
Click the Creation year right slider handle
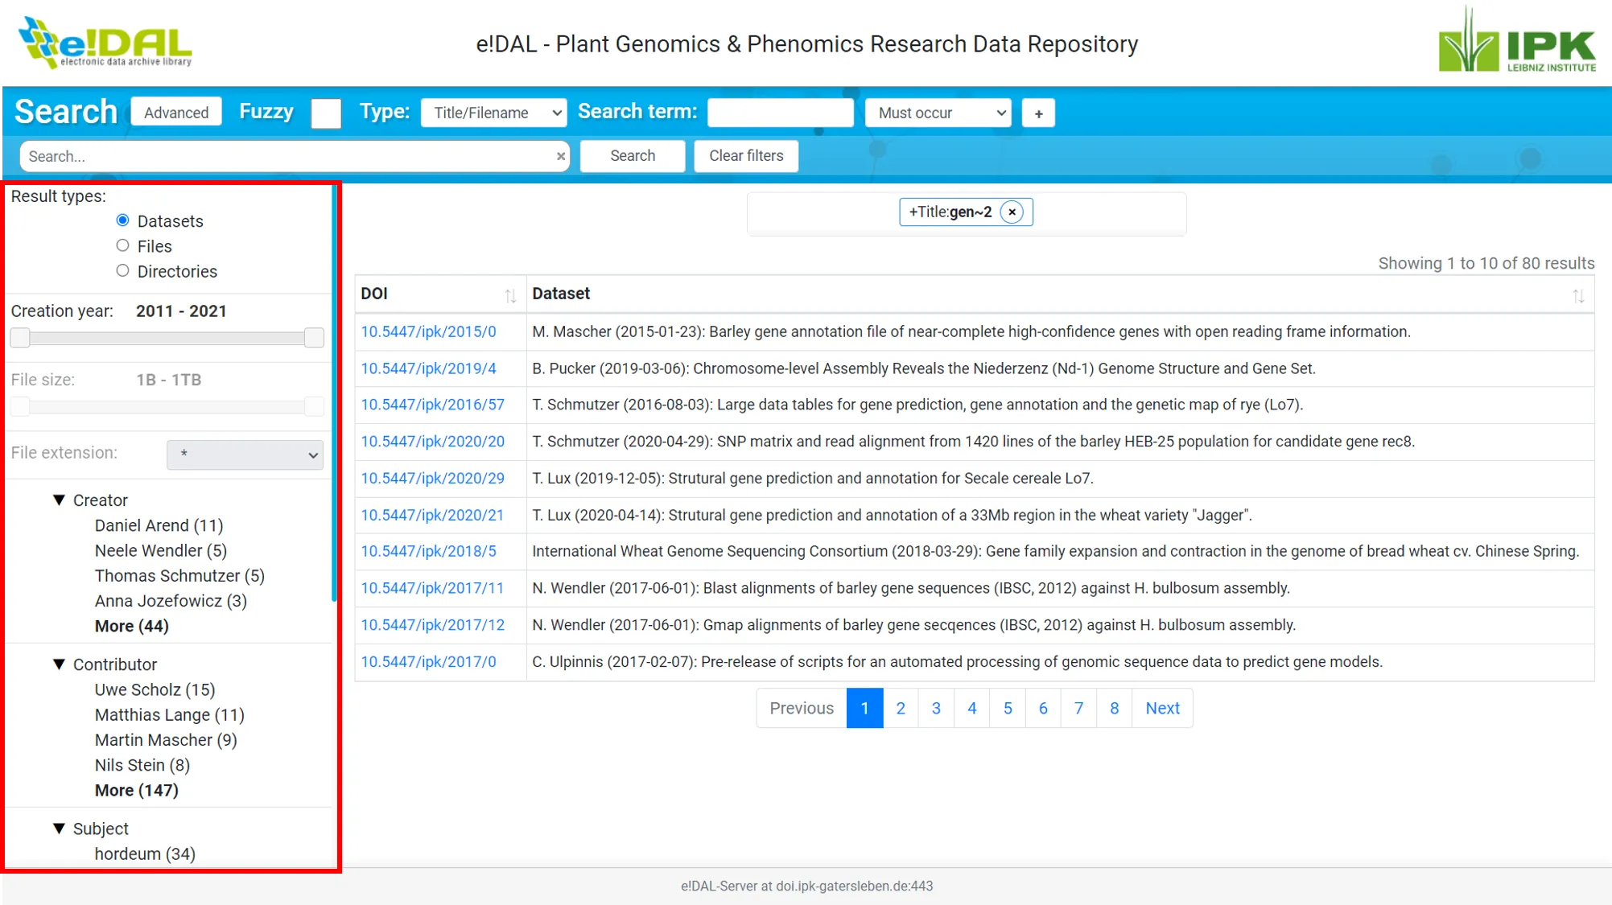pos(314,338)
